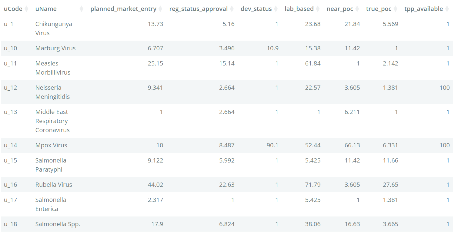Click the planned_market_entry header label
458x238 pixels.
(123, 9)
